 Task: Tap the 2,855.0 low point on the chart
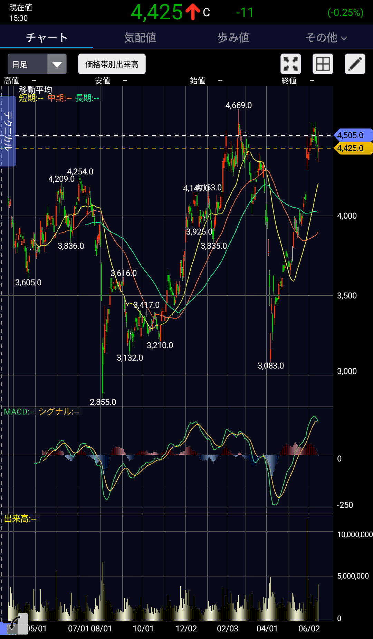(x=103, y=402)
